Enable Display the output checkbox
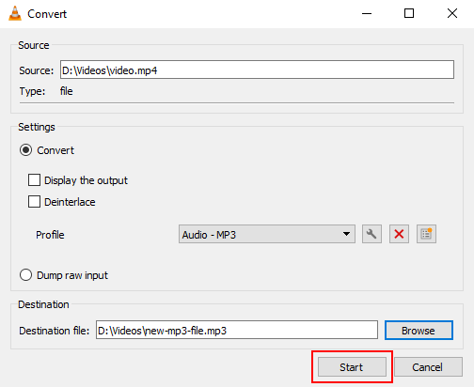Viewport: 474px width, 387px height. pyautogui.click(x=34, y=180)
